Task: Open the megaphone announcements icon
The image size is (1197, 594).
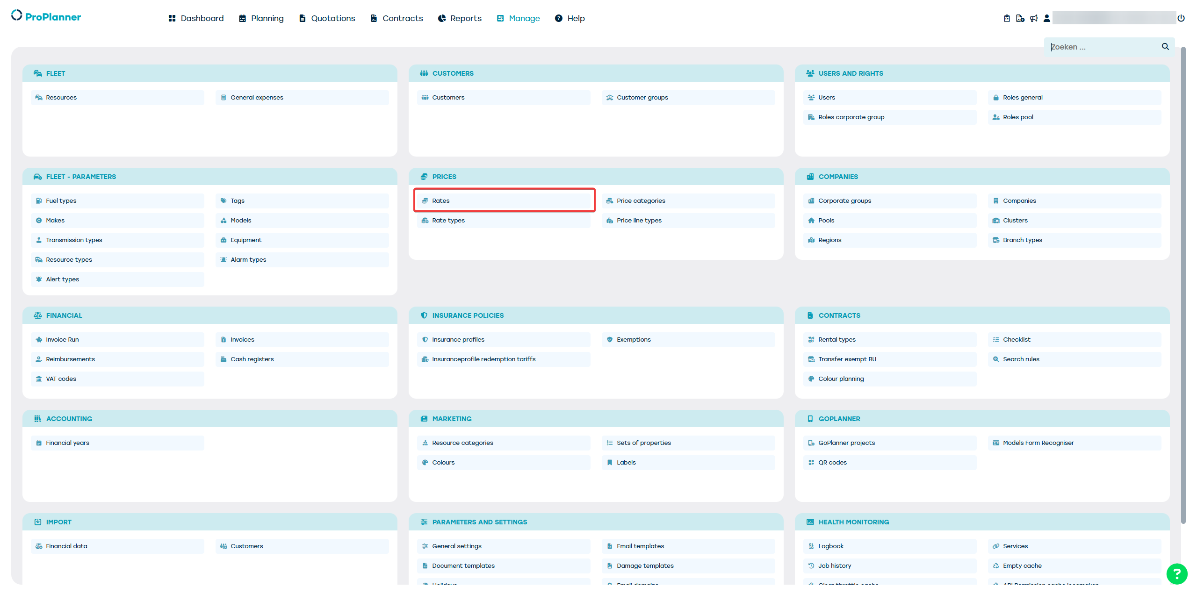Action: [1034, 18]
